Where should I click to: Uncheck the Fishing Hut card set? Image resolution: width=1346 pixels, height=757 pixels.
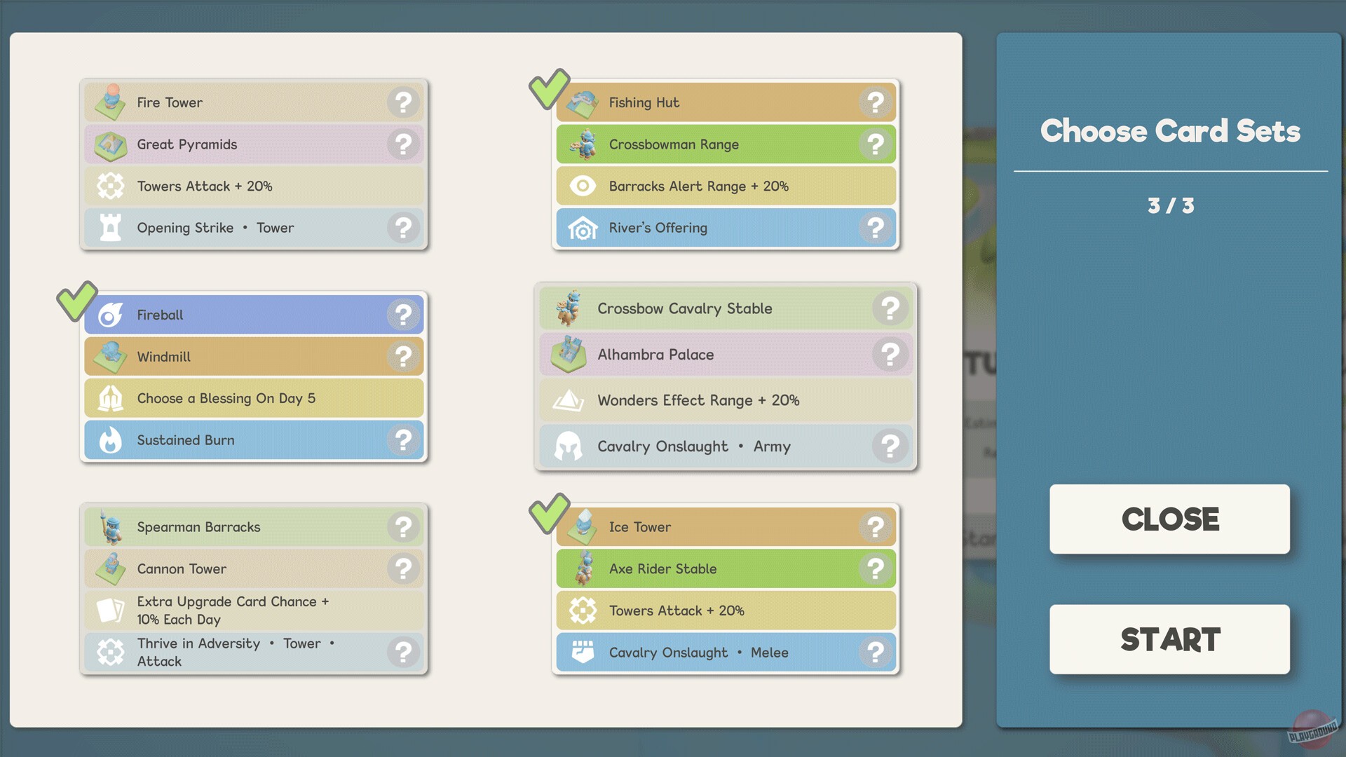click(x=549, y=88)
